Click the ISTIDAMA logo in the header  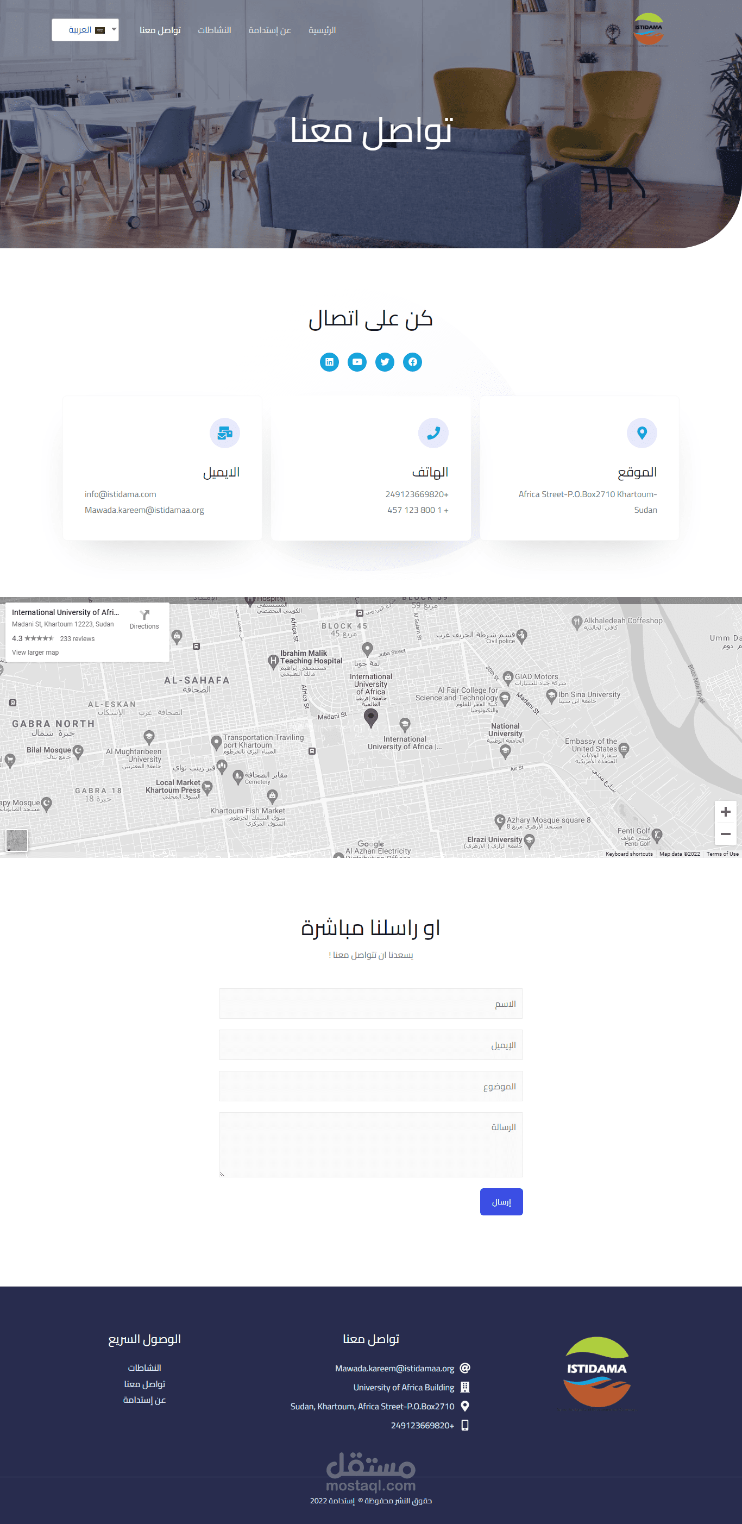pyautogui.click(x=649, y=29)
